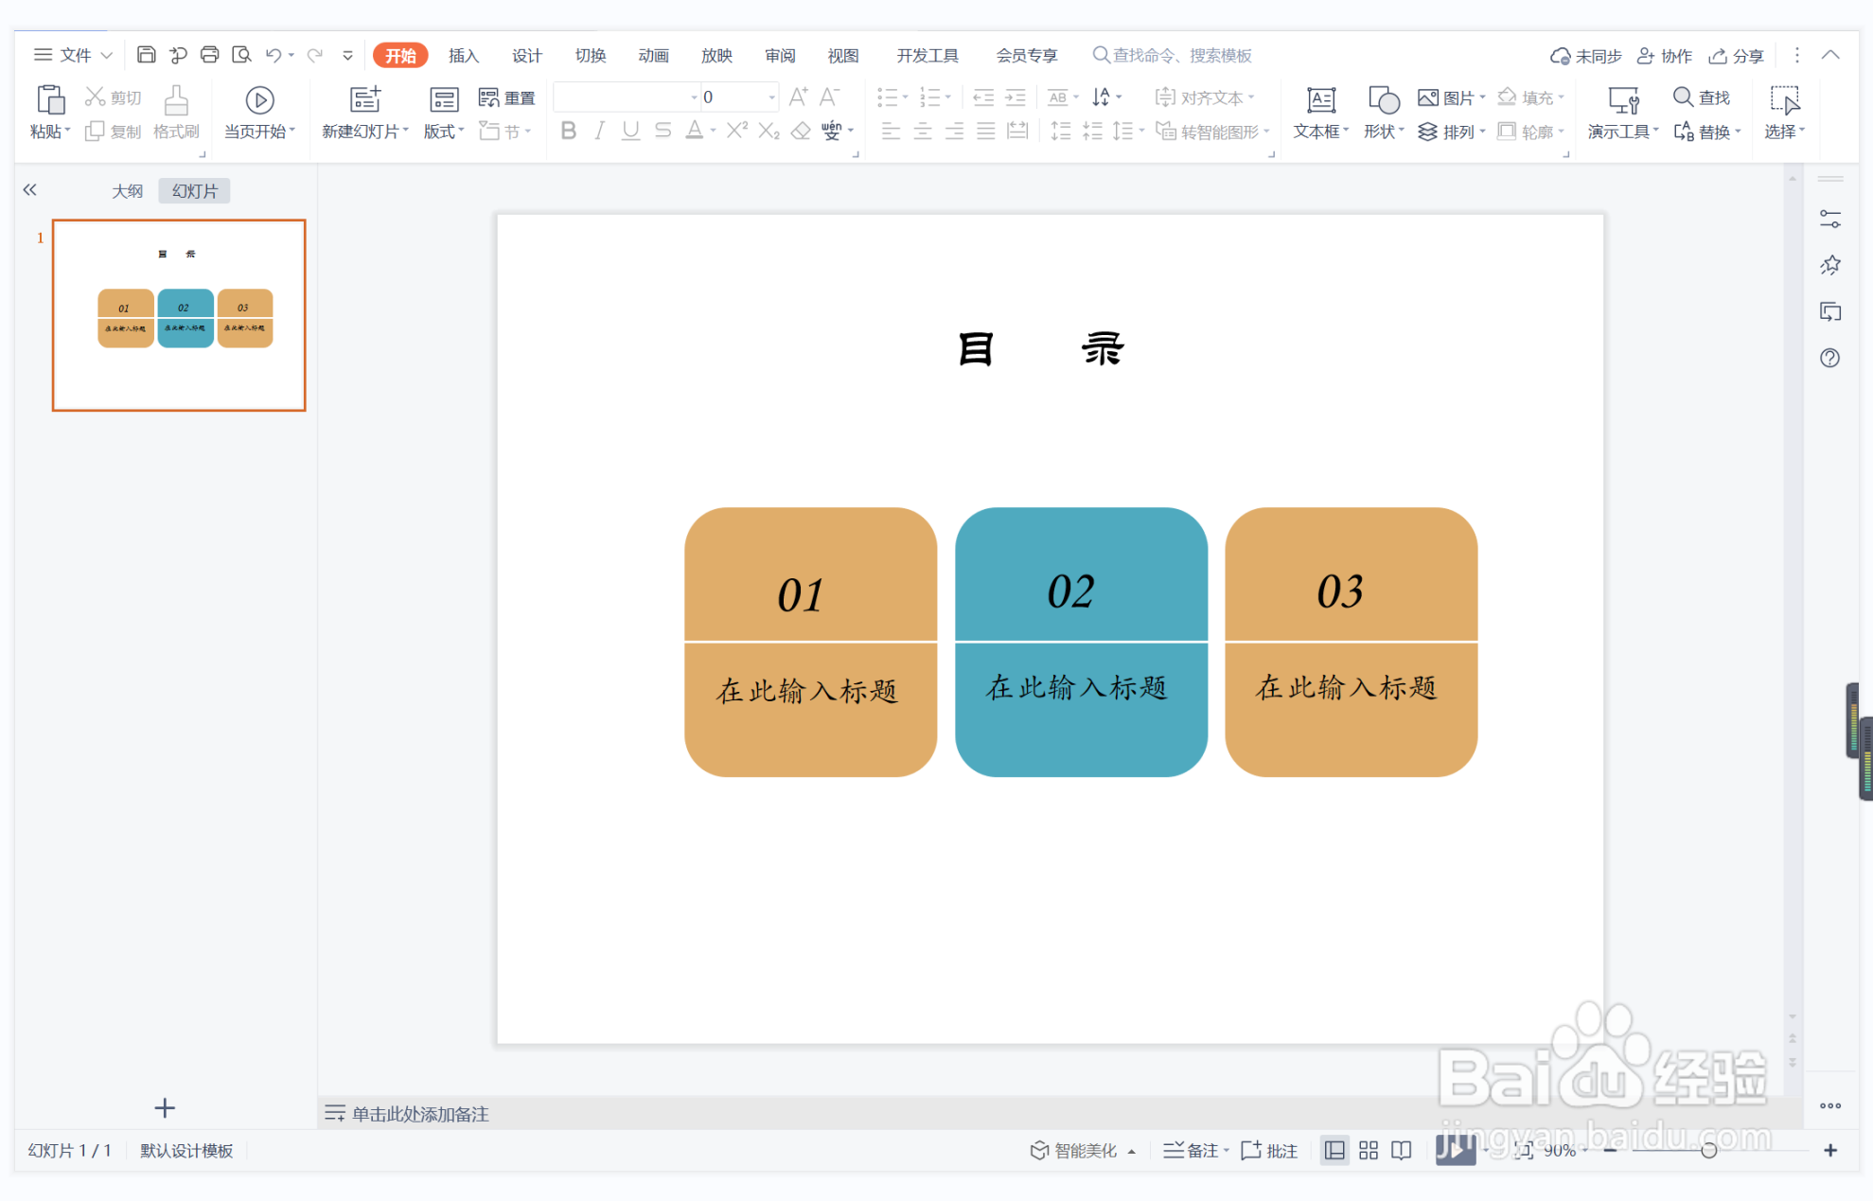This screenshot has height=1201, width=1873.
Task: Open the Design (设计) tab
Action: tap(527, 55)
